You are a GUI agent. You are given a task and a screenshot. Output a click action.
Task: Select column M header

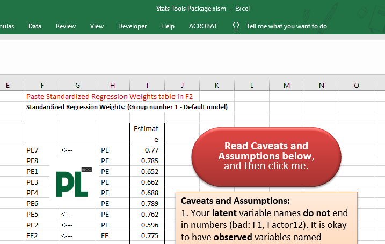click(287, 86)
